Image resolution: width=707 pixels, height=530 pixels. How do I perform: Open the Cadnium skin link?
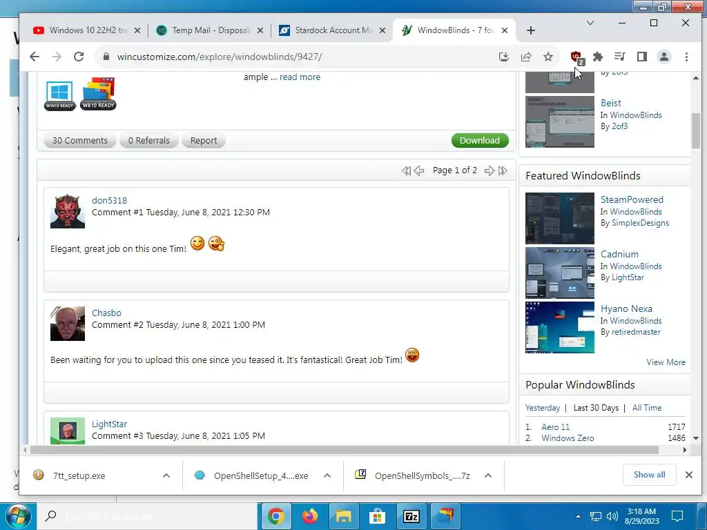619,254
